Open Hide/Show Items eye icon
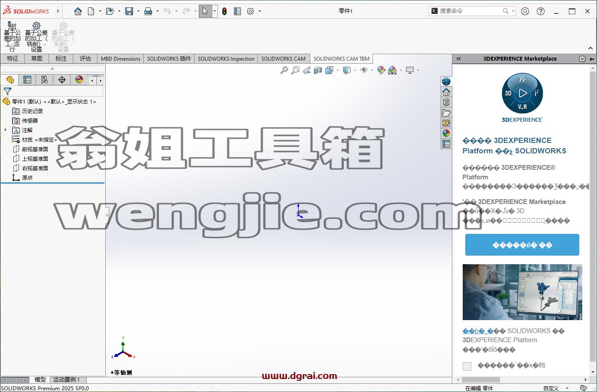 364,70
